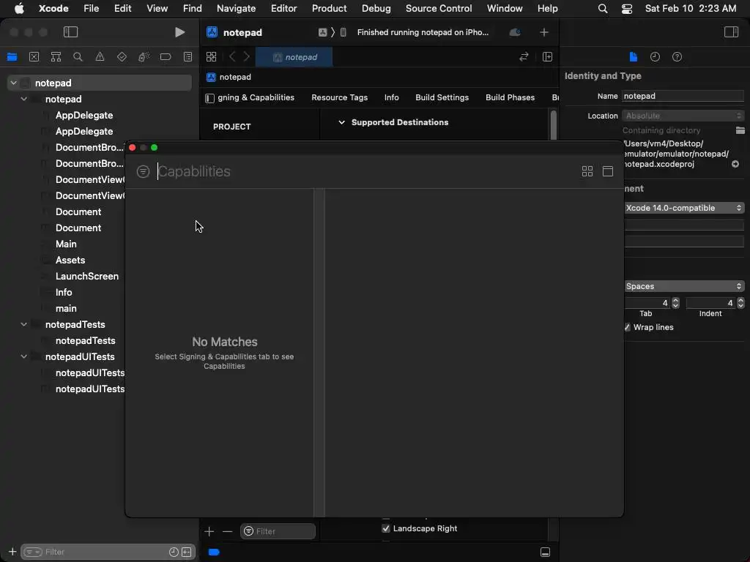Switch Capabilities library to icon grid view
The height and width of the screenshot is (562, 750).
tap(587, 171)
